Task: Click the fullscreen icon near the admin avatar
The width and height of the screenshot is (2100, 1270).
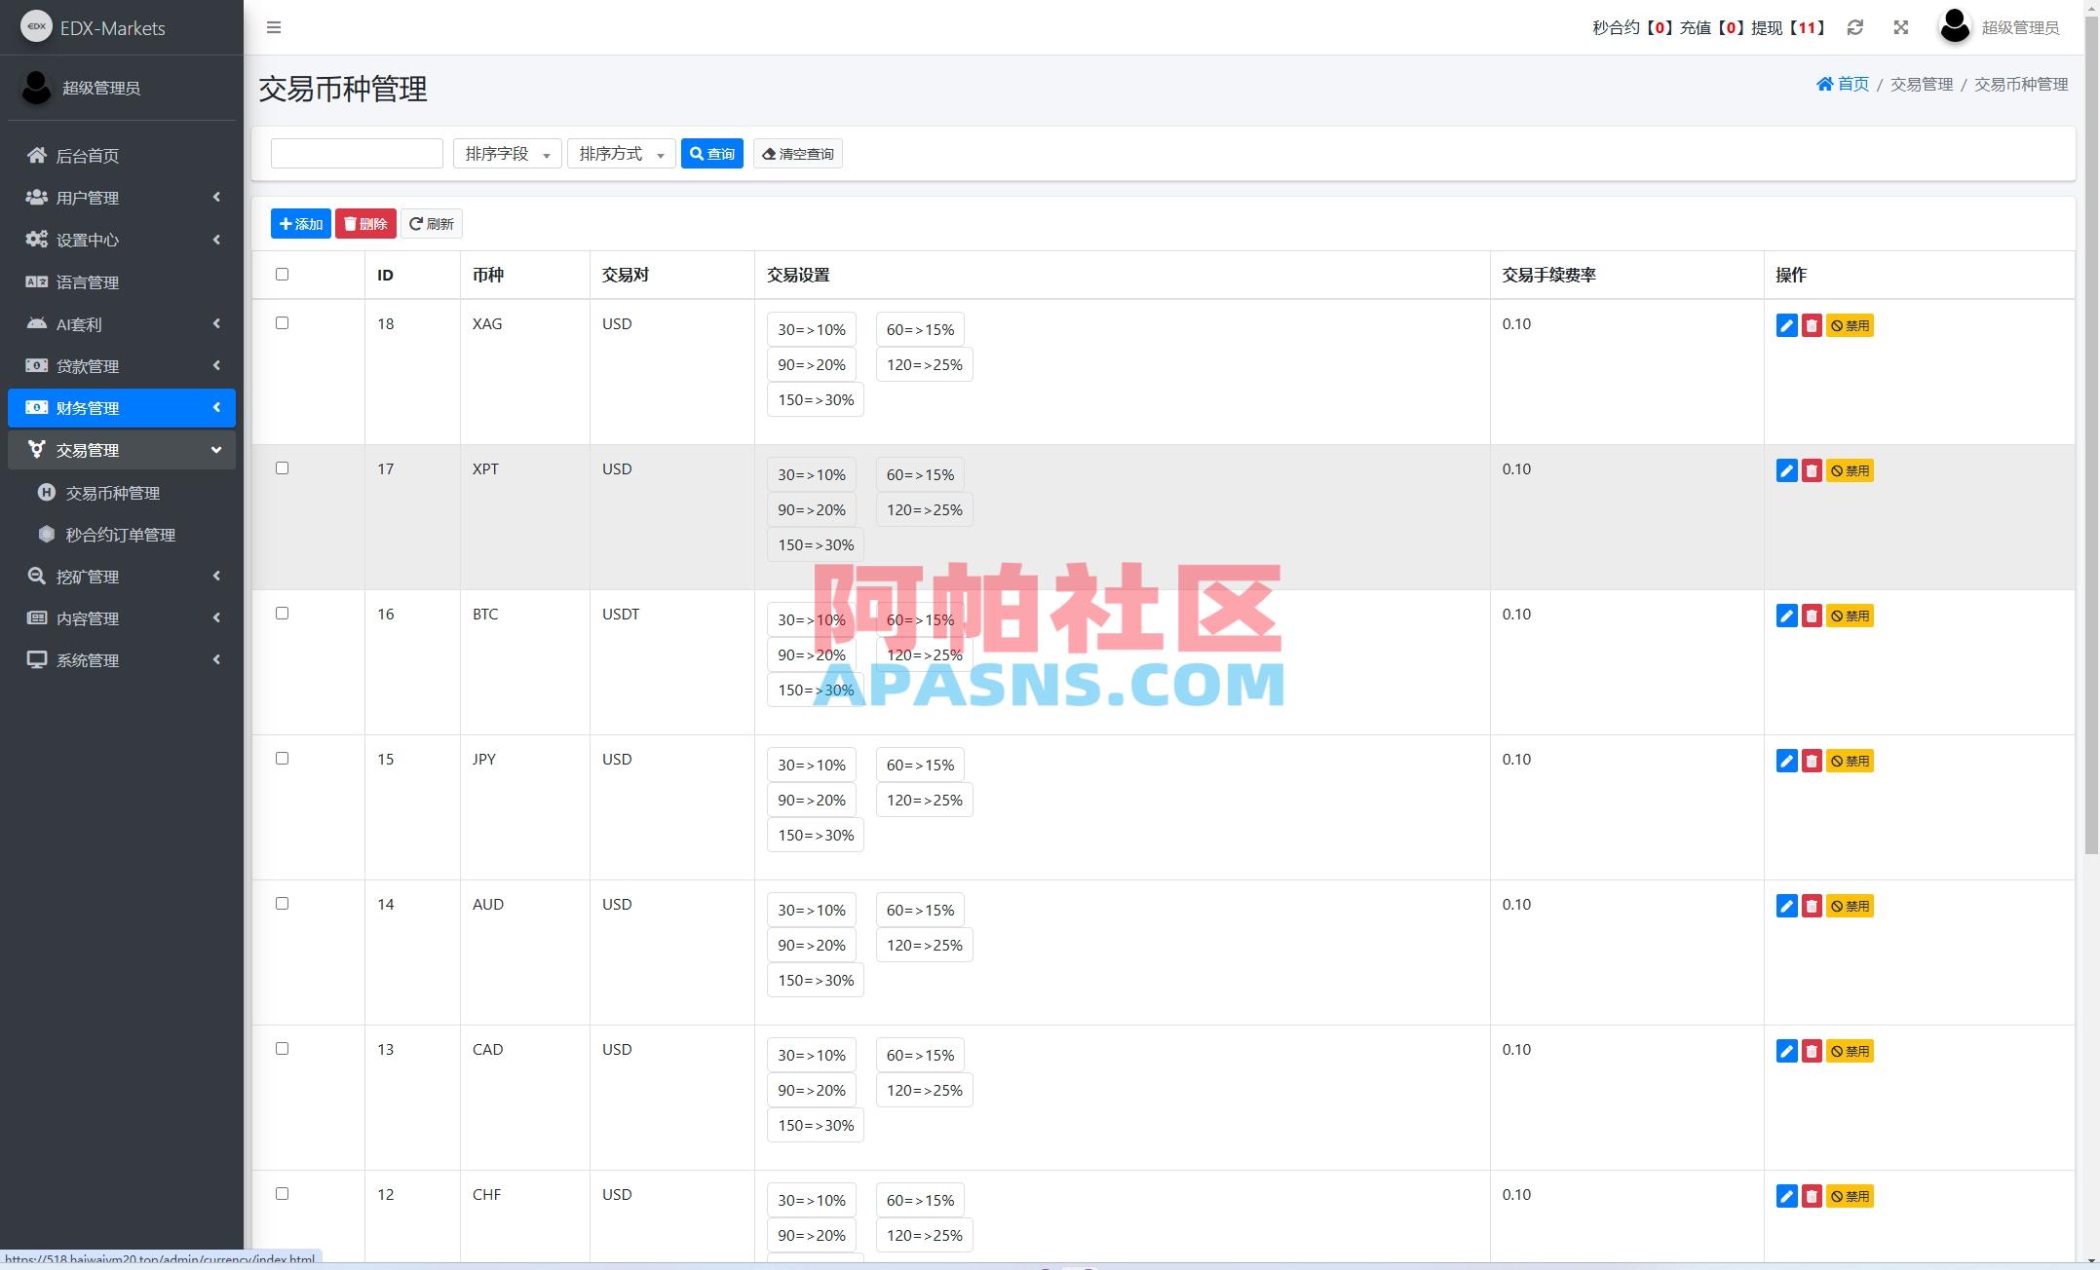Action: (1900, 27)
